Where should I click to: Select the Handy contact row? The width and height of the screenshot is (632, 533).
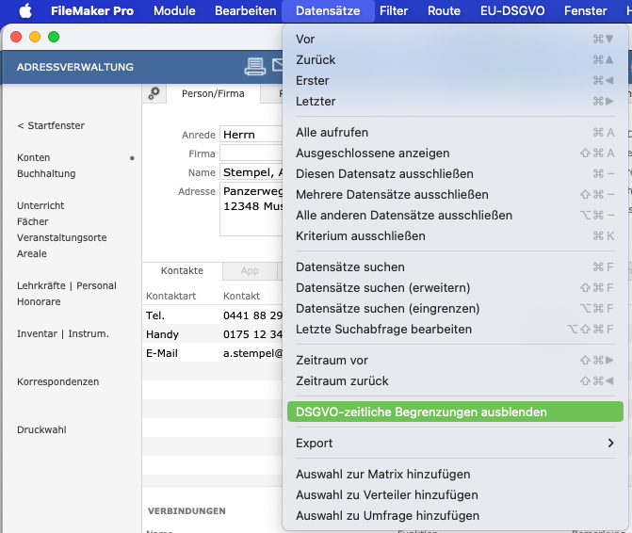coord(213,334)
